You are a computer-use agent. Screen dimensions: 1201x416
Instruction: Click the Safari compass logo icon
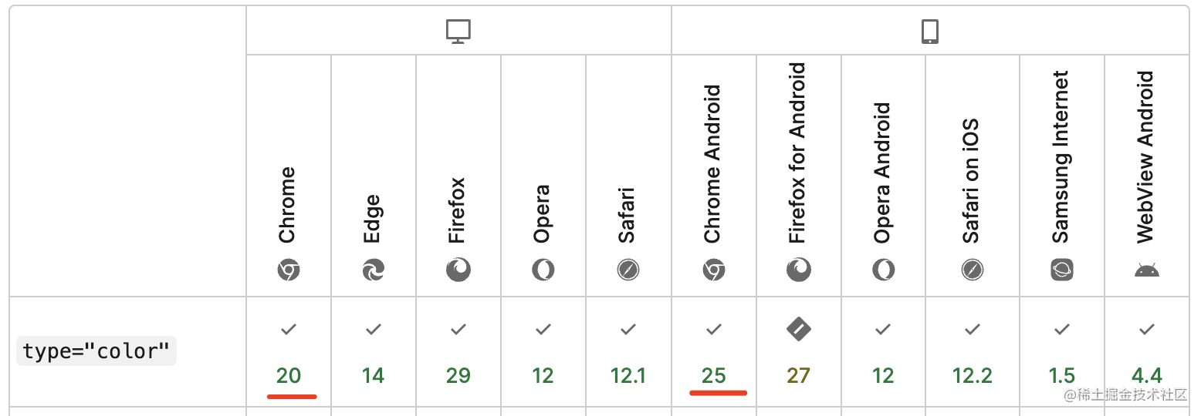pyautogui.click(x=628, y=270)
